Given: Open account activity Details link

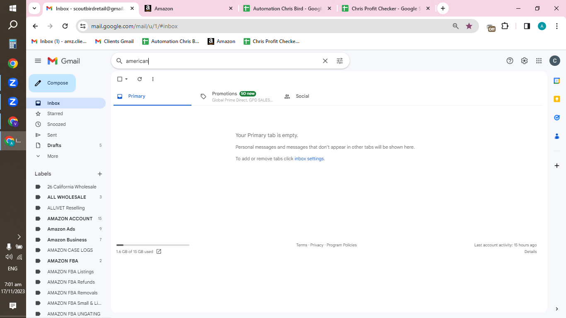Looking at the screenshot, I should 530,252.
